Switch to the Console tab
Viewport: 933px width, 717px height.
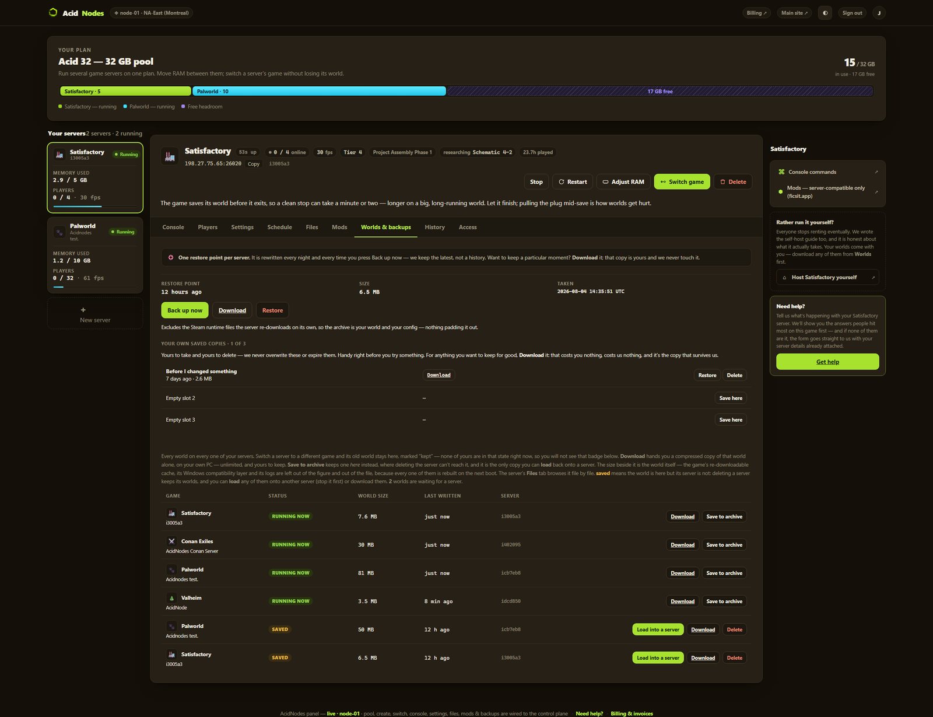[x=173, y=228]
